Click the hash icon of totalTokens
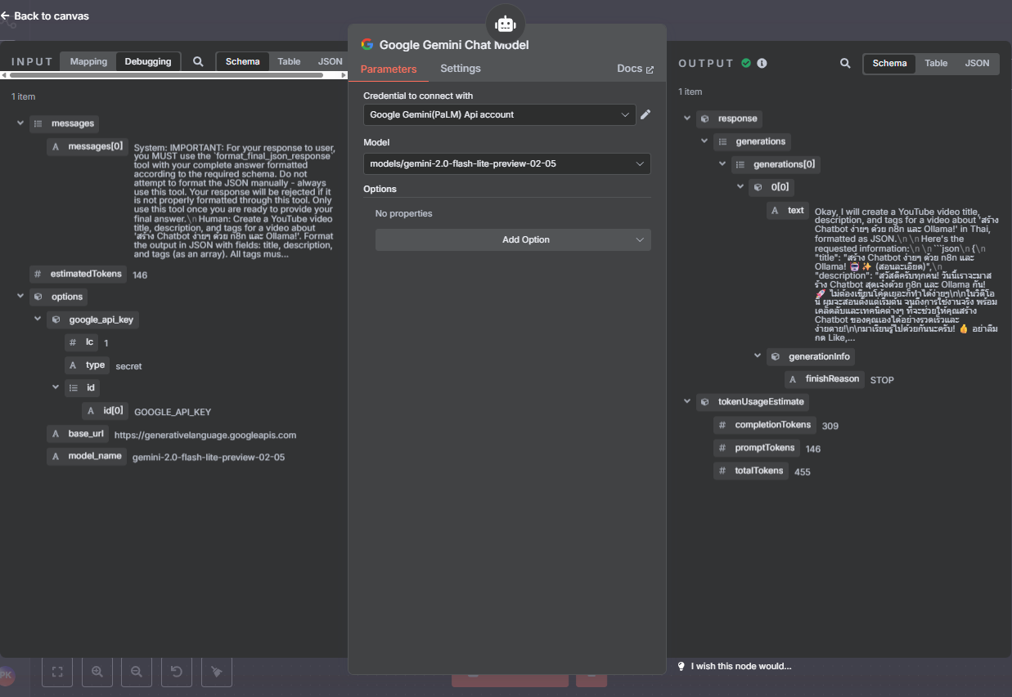Image resolution: width=1012 pixels, height=697 pixels. (x=722, y=471)
